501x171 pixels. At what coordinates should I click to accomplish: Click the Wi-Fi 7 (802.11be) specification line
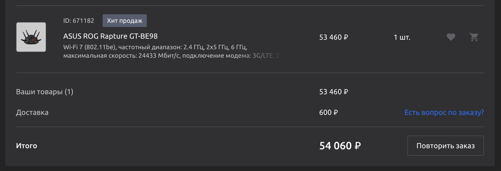pos(155,47)
